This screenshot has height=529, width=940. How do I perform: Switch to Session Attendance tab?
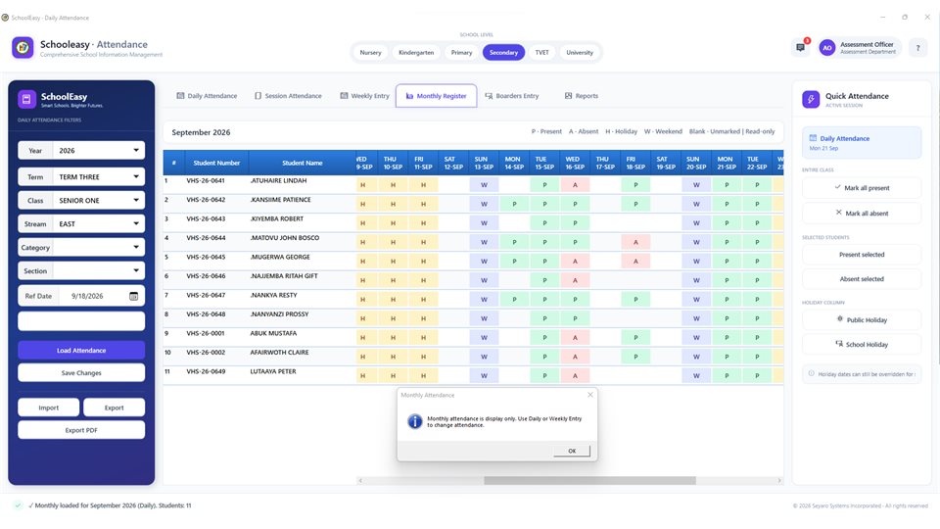(x=288, y=96)
